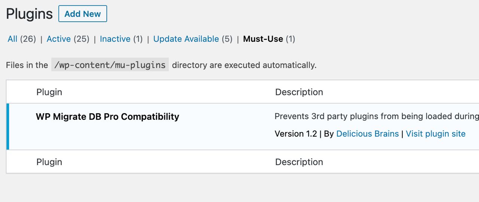Click the Version 1.2 text
Image resolution: width=479 pixels, height=202 pixels.
pos(296,134)
